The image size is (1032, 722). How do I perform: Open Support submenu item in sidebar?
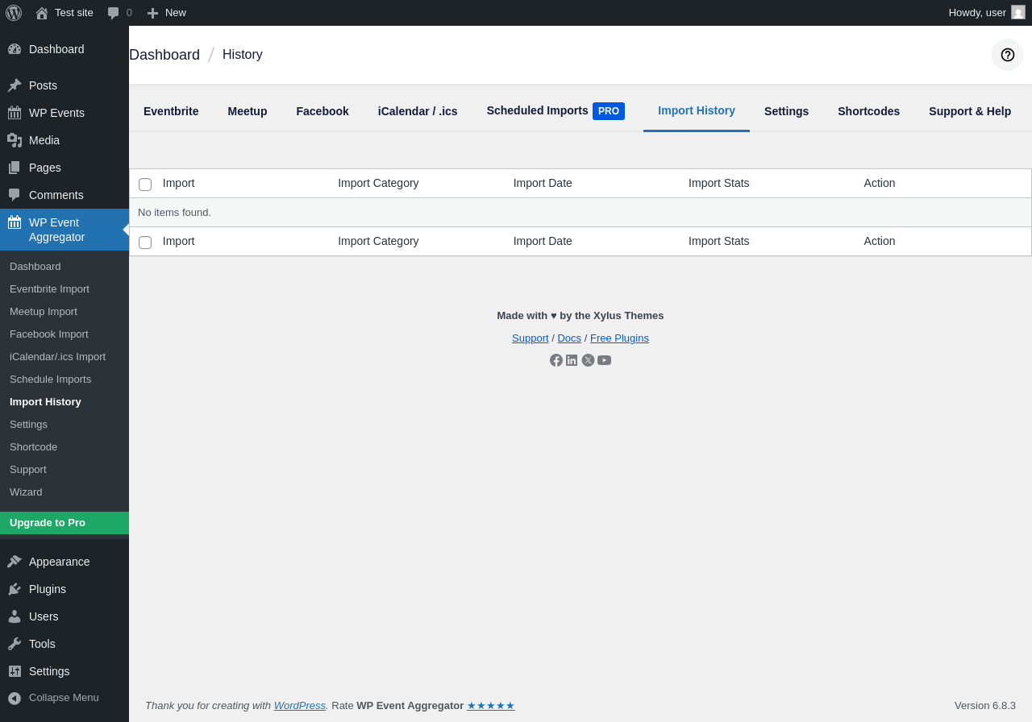coord(64,470)
